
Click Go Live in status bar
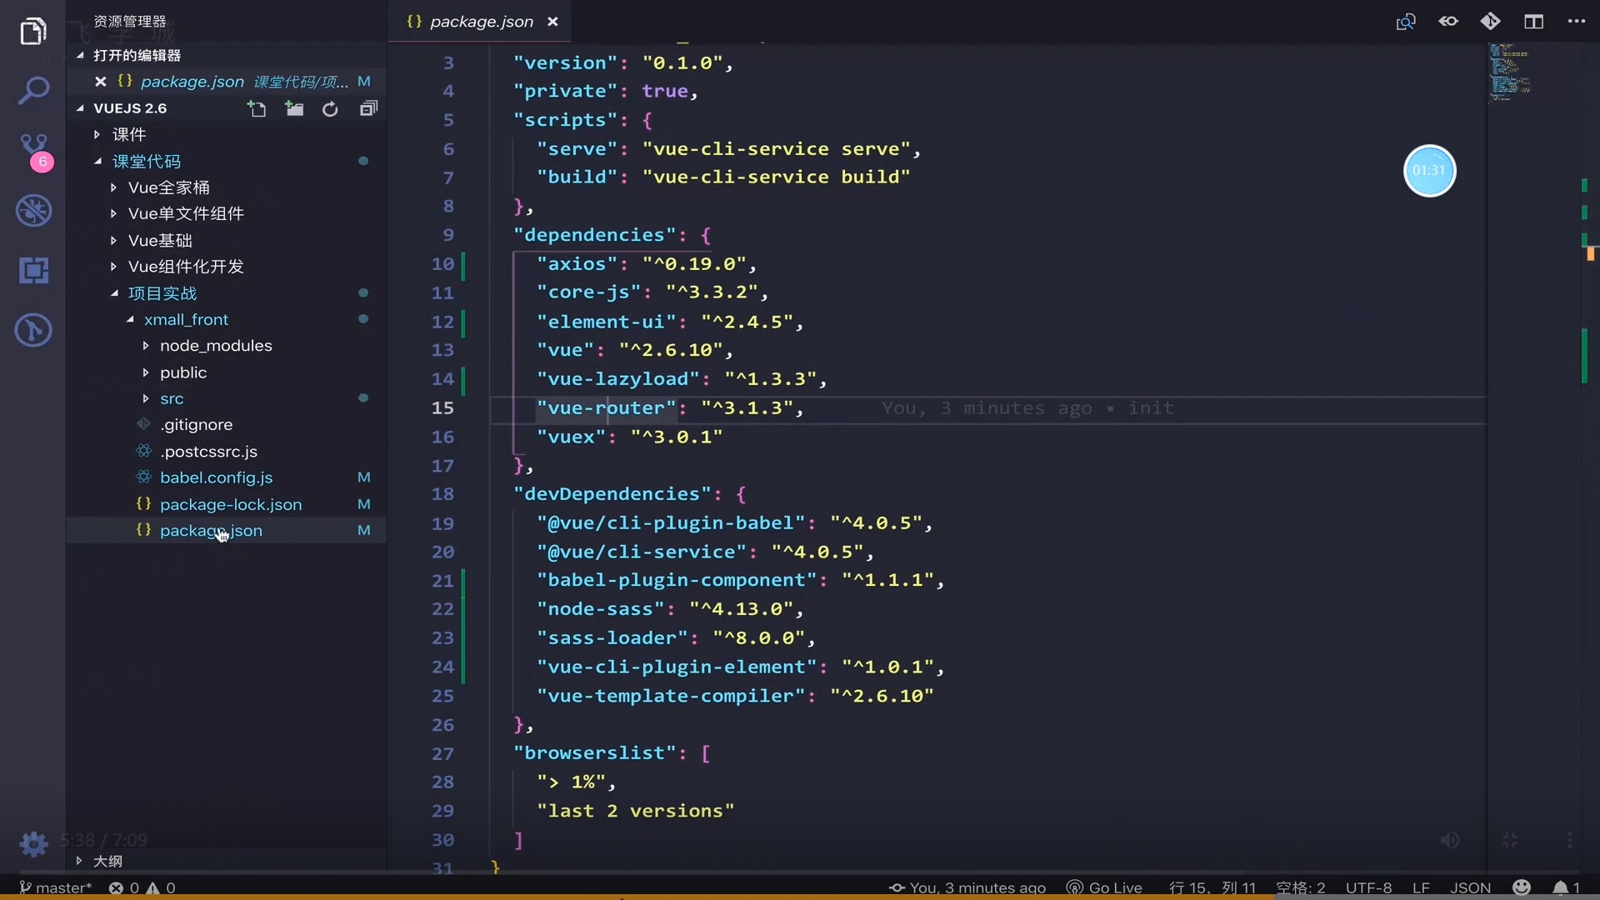[x=1105, y=887]
